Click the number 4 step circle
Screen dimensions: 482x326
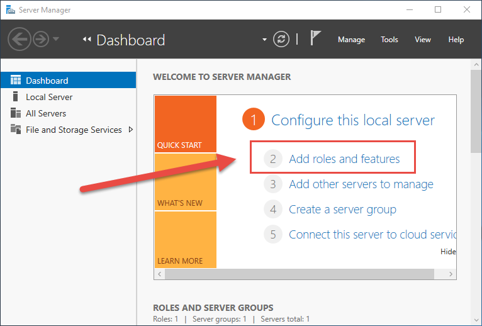coord(273,210)
